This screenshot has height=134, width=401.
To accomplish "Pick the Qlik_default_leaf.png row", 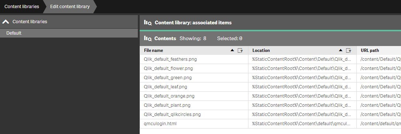I will pos(270,87).
